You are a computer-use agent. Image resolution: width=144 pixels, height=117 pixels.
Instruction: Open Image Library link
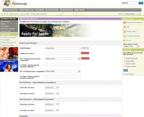[131, 31]
